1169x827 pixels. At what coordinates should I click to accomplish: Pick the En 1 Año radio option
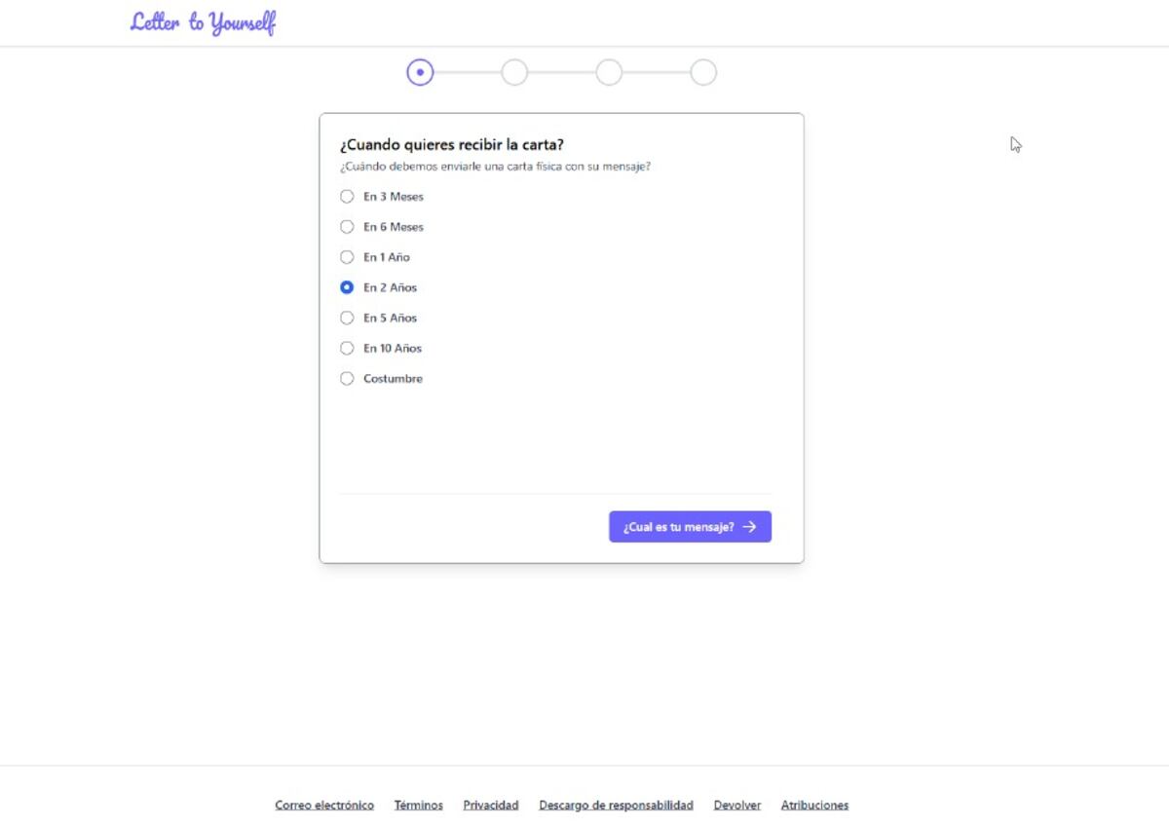(347, 257)
